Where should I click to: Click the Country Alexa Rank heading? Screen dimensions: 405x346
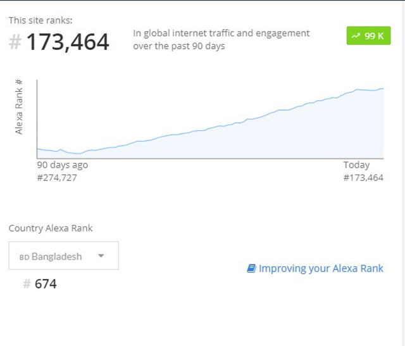[51, 228]
